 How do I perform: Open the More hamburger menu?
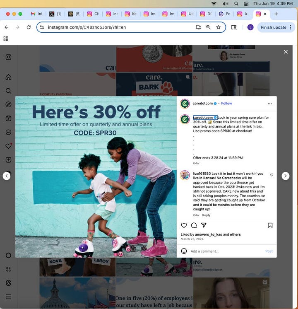point(8,297)
